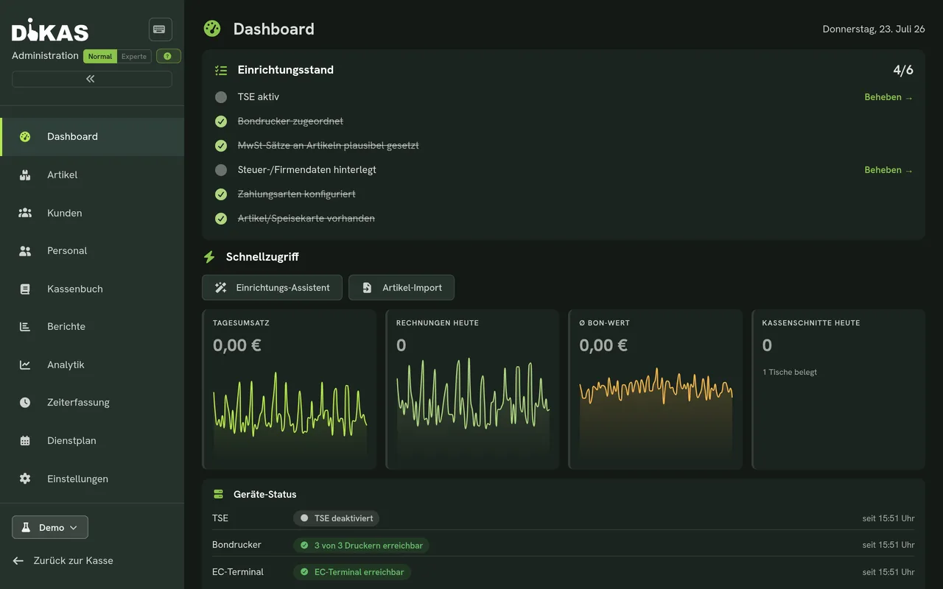Click the Dashboard gauge icon in sidebar
Image resolution: width=943 pixels, height=589 pixels.
[x=25, y=137]
